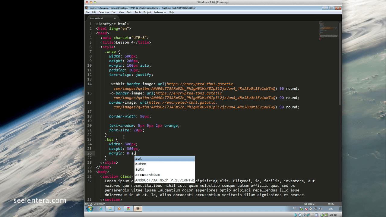The height and width of the screenshot is (217, 386).
Task: Open Tab Size: 2 status selector
Action: point(309,204)
